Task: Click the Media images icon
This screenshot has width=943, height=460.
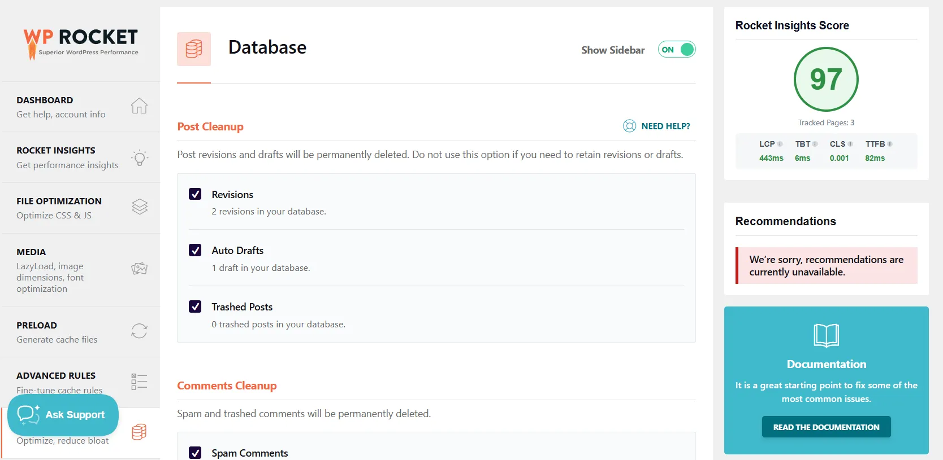Action: click(140, 269)
